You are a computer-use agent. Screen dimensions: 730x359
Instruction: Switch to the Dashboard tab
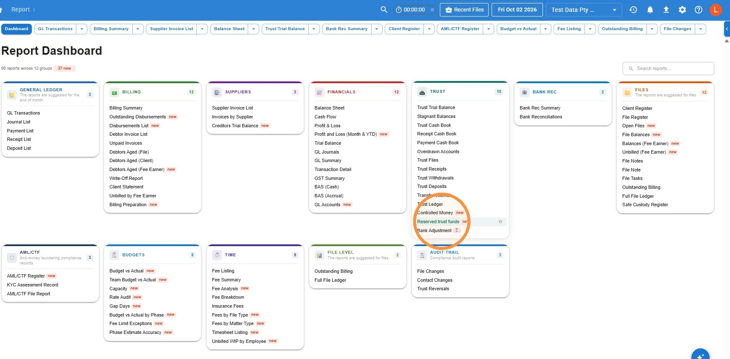17,29
